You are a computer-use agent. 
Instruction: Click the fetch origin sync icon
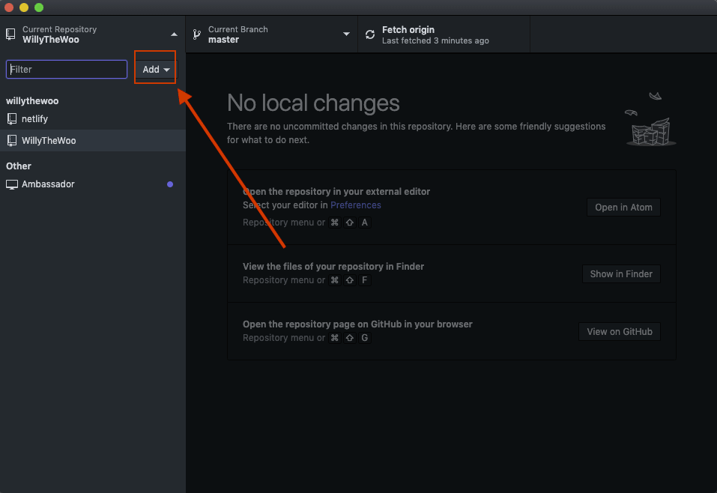point(370,34)
